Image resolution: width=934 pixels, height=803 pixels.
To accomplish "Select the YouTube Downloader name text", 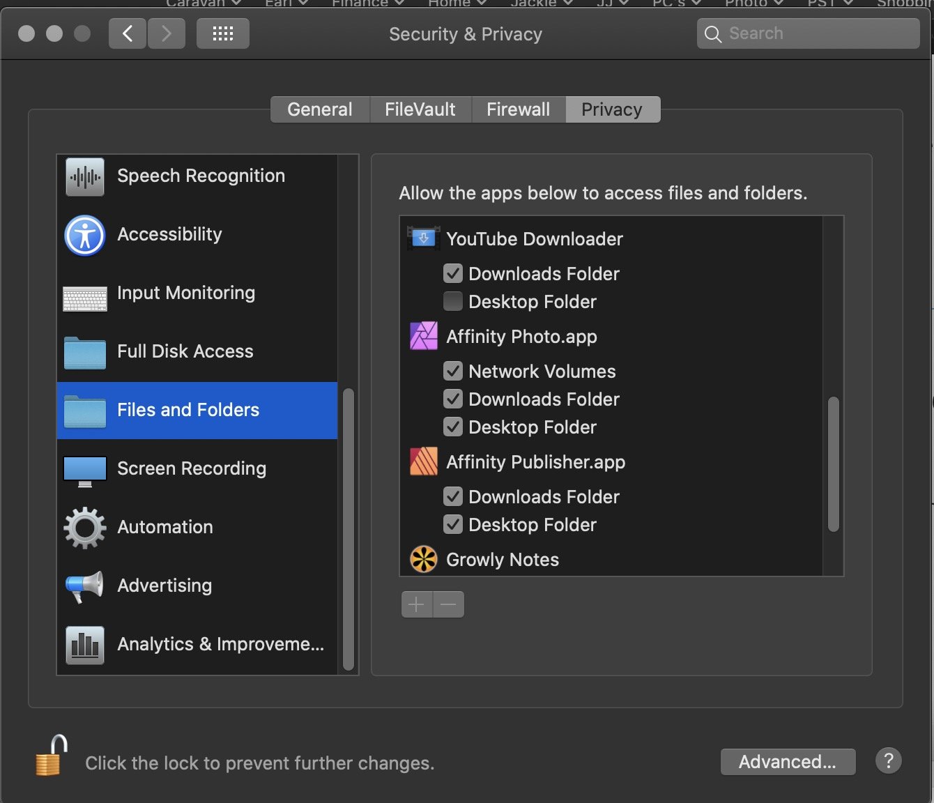I will coord(535,238).
